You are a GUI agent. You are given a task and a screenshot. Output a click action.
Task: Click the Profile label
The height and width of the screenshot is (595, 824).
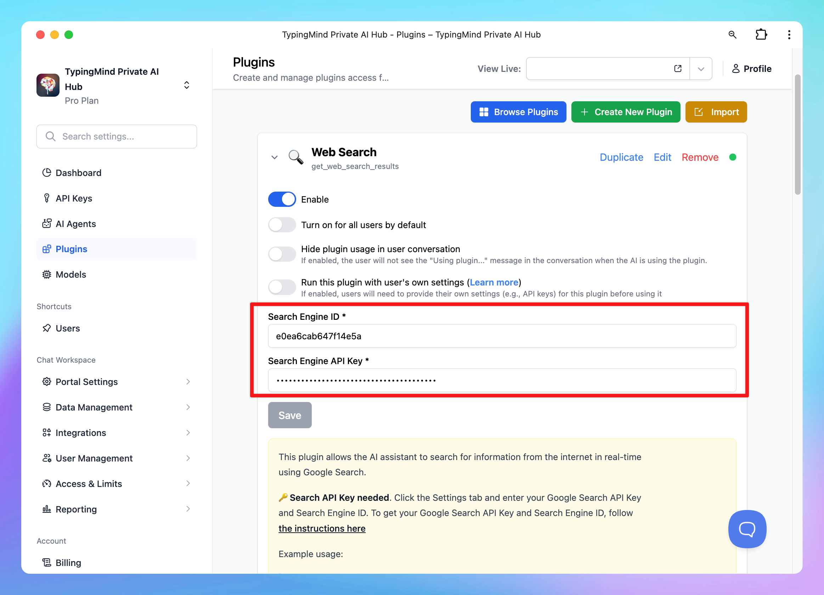(757, 69)
